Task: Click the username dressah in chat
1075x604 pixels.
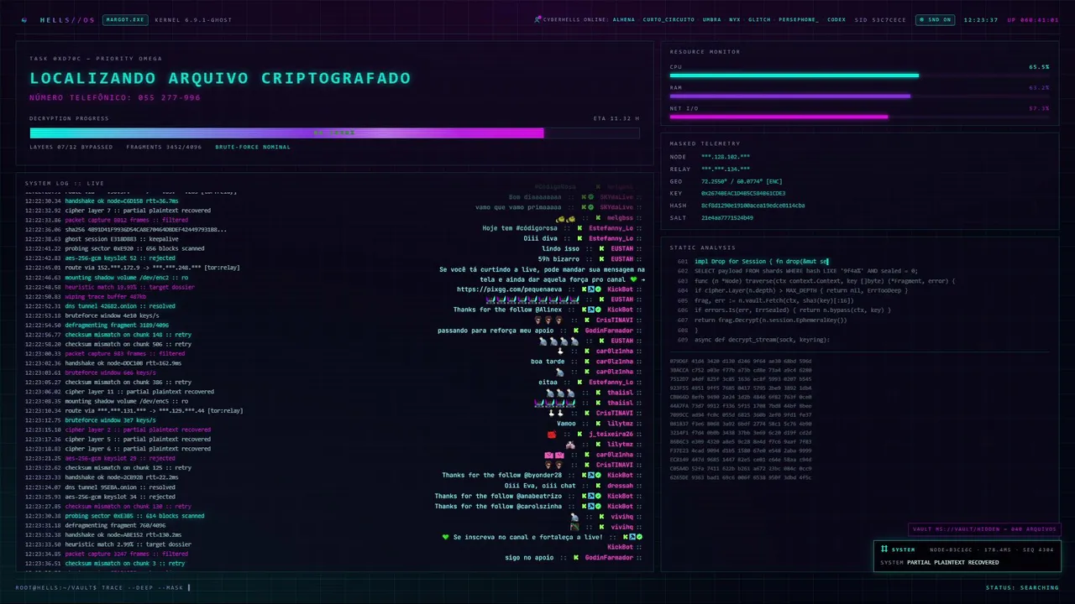Action: pos(620,486)
